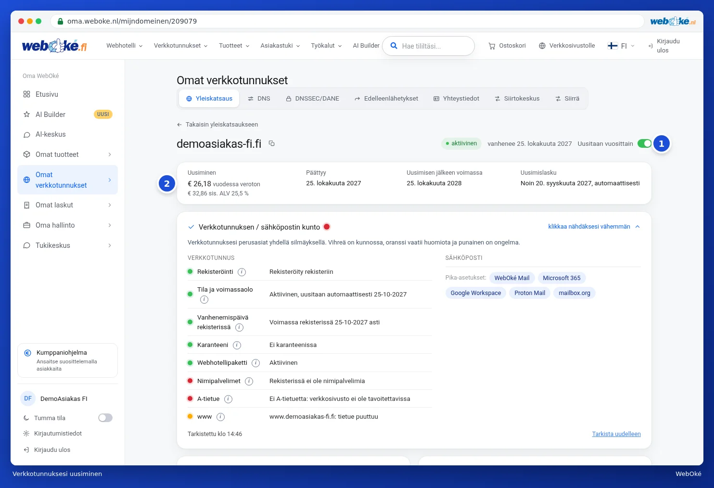Open the Siirtokeskus tab

pyautogui.click(x=517, y=99)
